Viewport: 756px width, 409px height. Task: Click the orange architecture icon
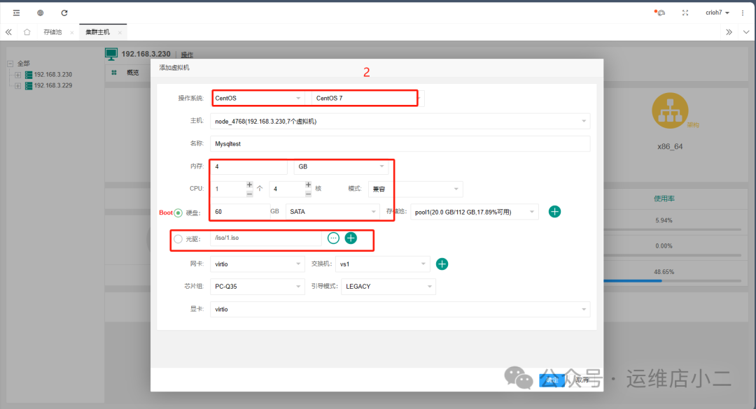[670, 110]
